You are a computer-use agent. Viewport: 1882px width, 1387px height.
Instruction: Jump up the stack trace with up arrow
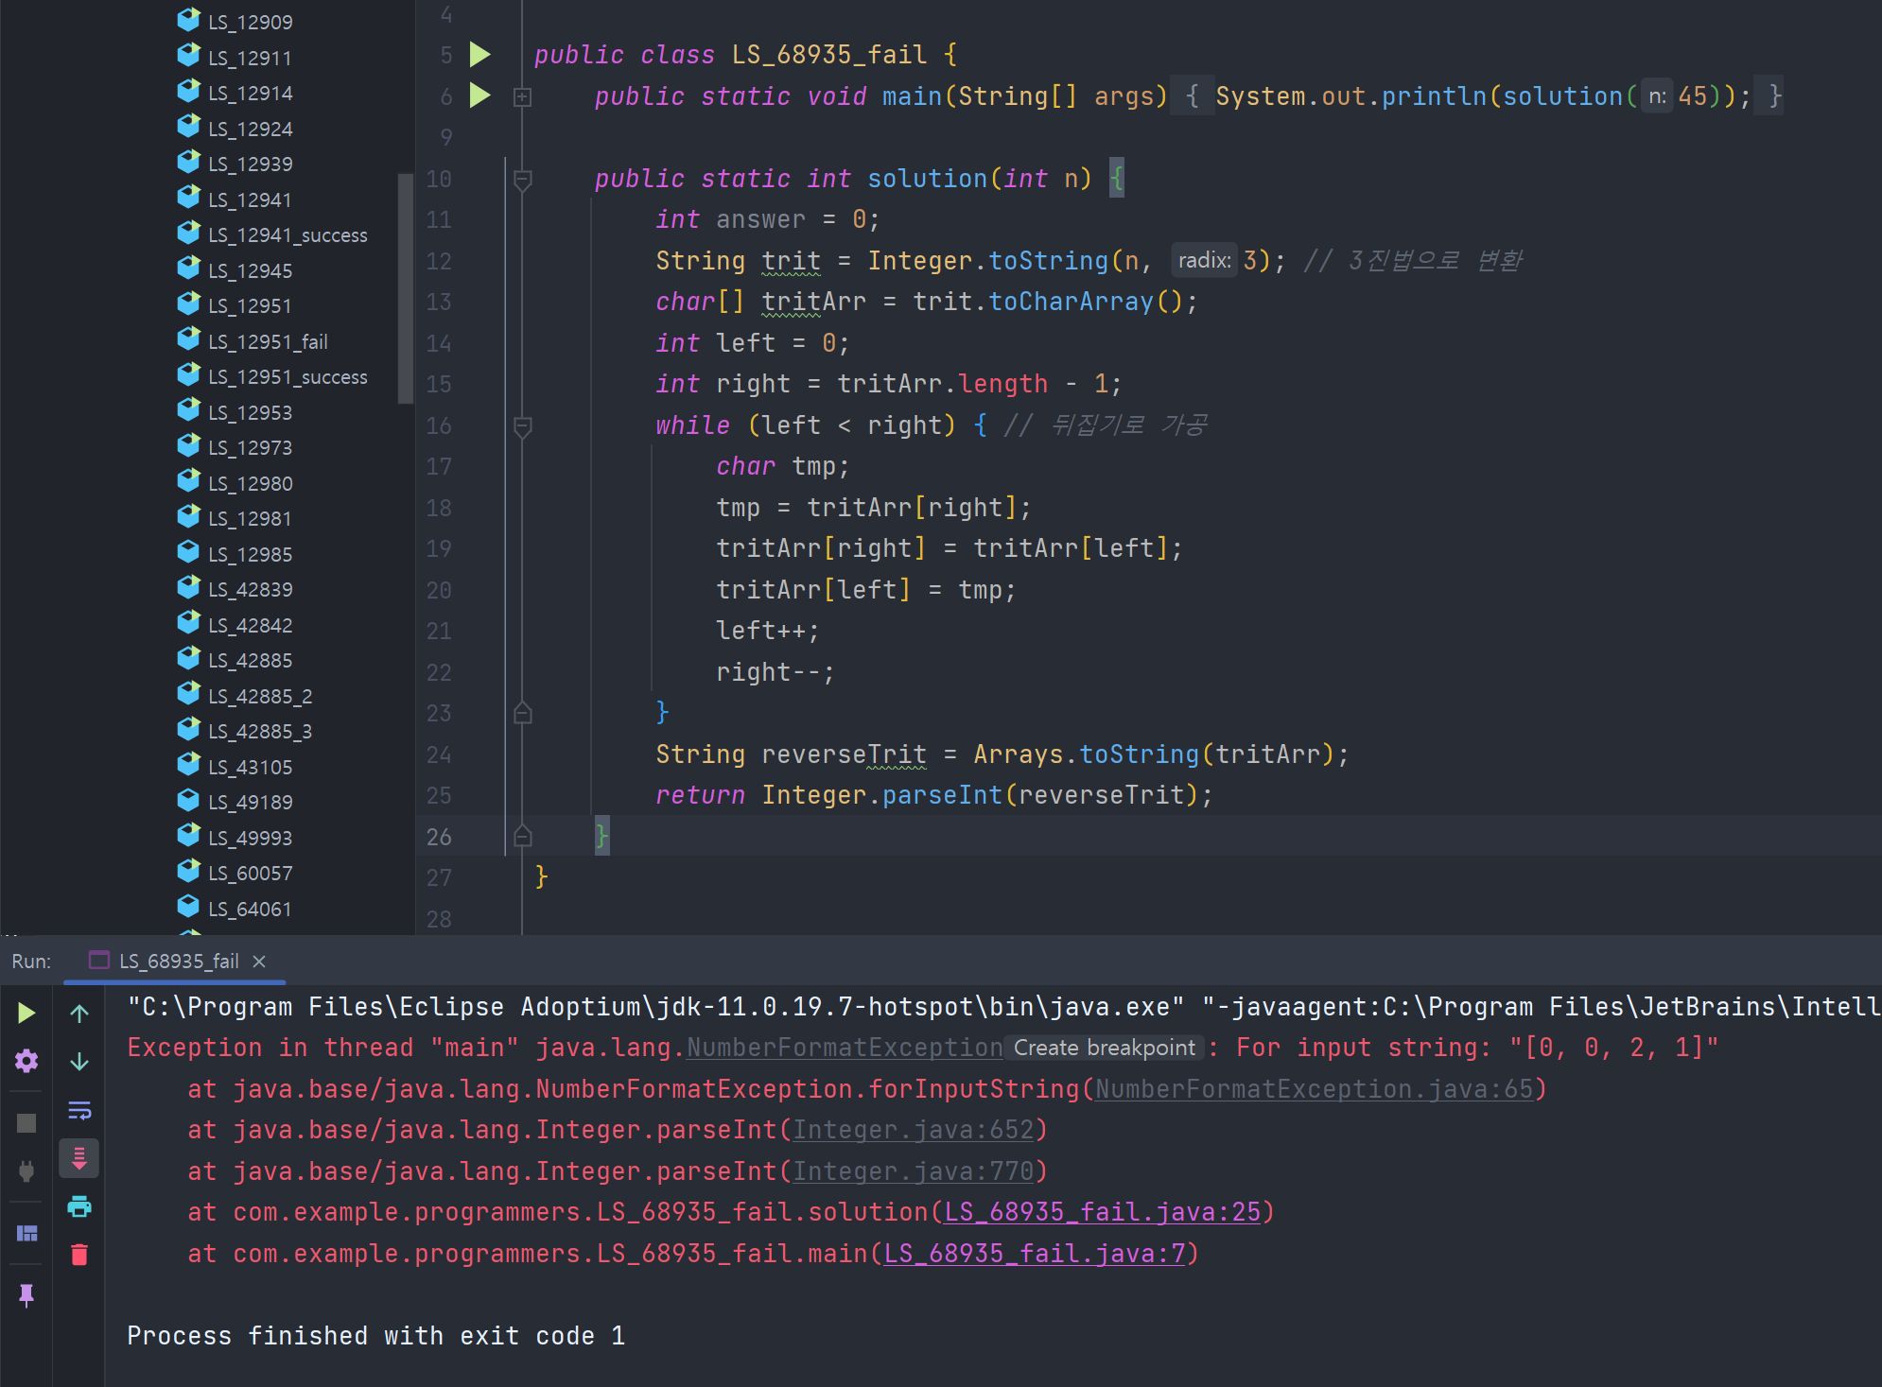[79, 1014]
